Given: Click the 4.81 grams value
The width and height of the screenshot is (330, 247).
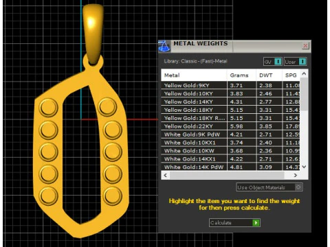Looking at the screenshot, I should 236,167.
